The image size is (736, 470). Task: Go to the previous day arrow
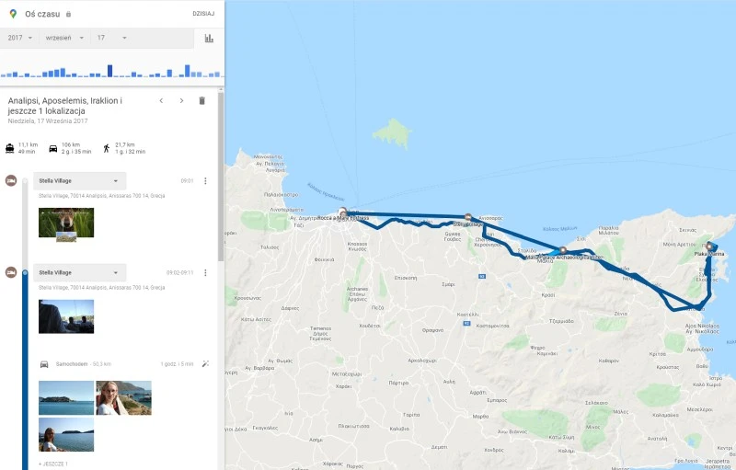coord(161,100)
